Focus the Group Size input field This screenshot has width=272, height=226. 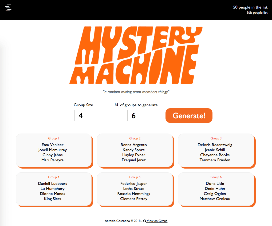83,116
